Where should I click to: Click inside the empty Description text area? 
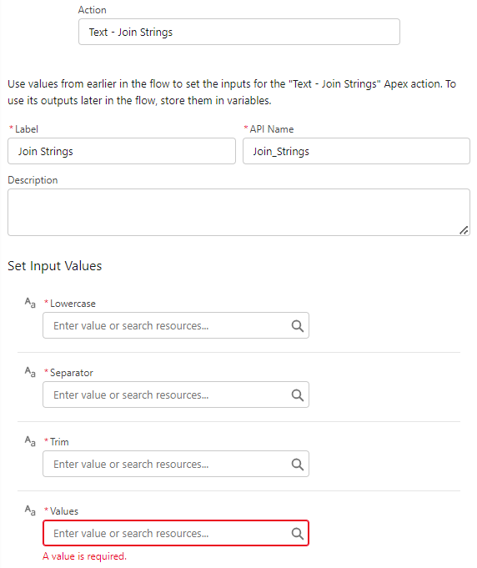click(x=239, y=213)
